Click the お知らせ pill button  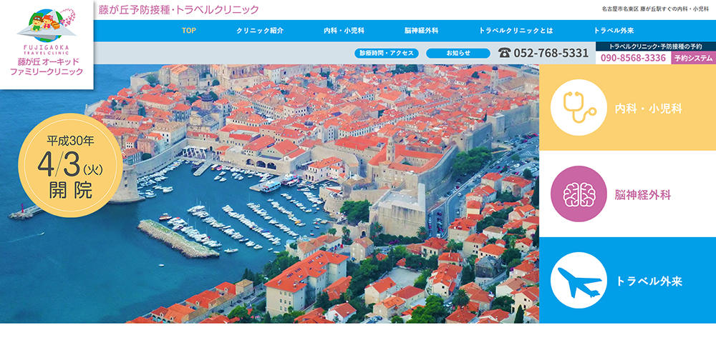458,54
